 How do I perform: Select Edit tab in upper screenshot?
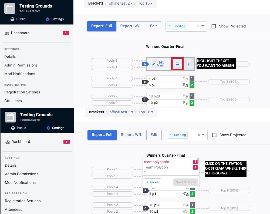tap(153, 26)
